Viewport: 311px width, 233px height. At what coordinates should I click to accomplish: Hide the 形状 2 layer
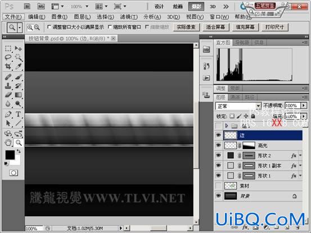(x=218, y=156)
